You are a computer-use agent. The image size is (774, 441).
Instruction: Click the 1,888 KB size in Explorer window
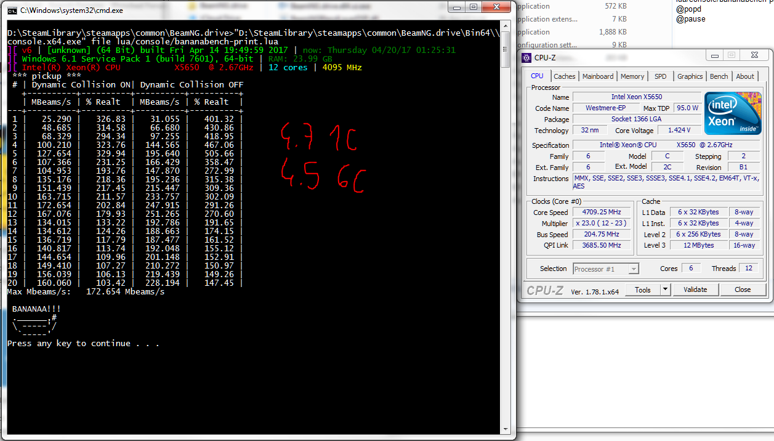(613, 32)
